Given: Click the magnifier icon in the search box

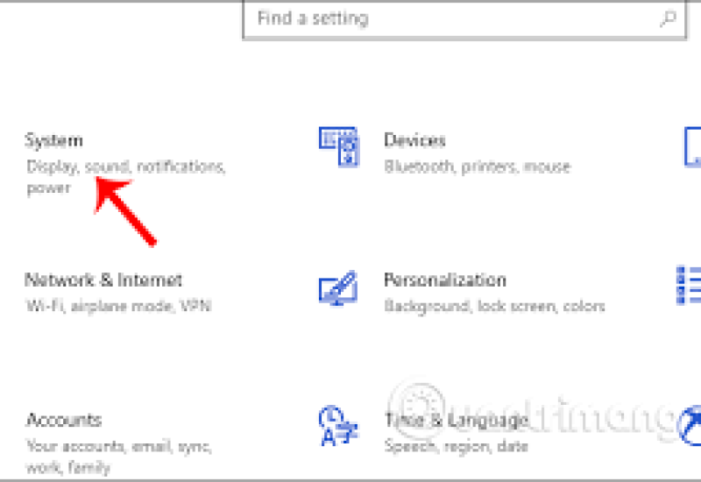Looking at the screenshot, I should 668,18.
